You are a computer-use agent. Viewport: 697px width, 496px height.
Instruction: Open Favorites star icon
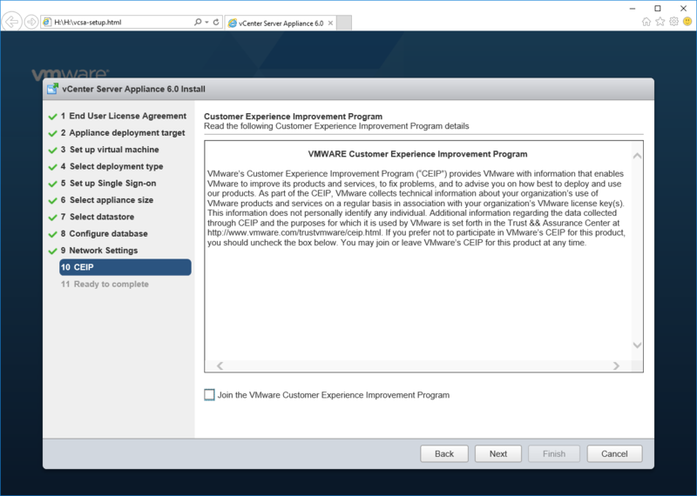[660, 22]
